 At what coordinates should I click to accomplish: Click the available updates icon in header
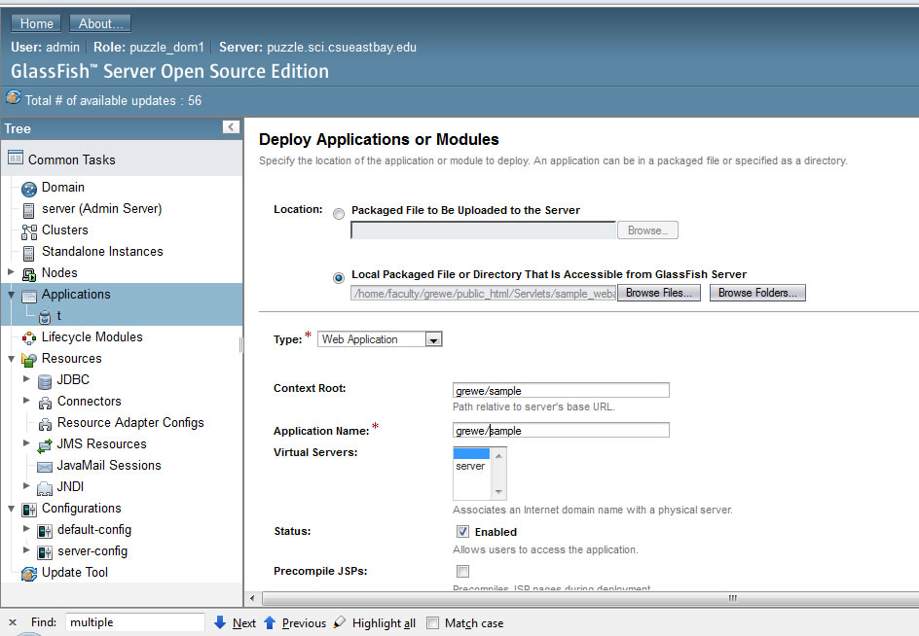click(14, 99)
